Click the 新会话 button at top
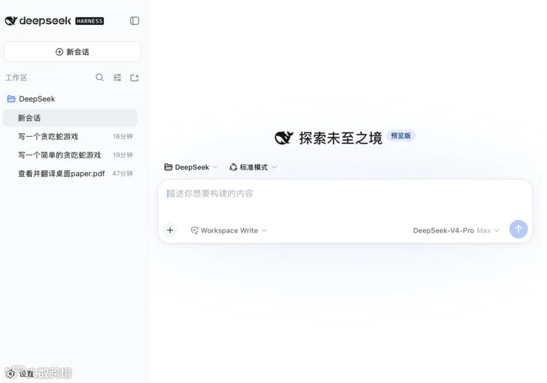This screenshot has width=547, height=383. click(x=72, y=52)
